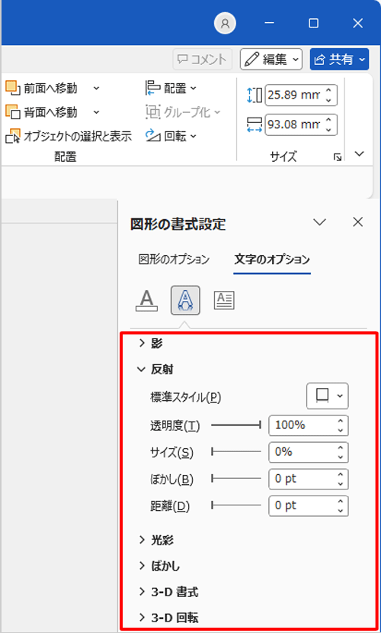The width and height of the screenshot is (381, 633).
Task: Open the 回転 rotate menu
Action: pos(171,136)
